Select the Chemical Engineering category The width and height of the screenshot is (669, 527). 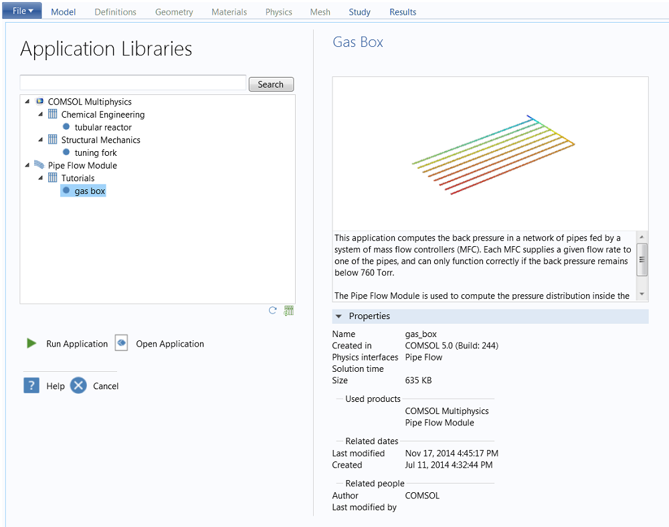coord(103,114)
